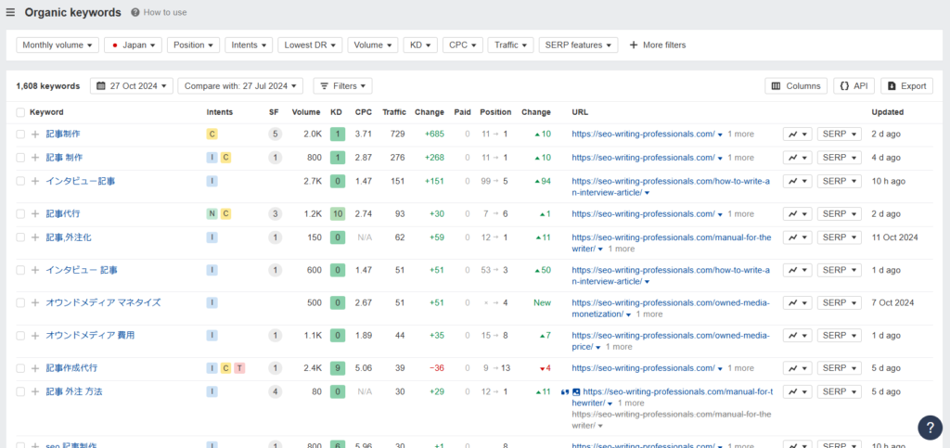Open the trend chart button for 記事制作
950x448 pixels.
(x=797, y=134)
